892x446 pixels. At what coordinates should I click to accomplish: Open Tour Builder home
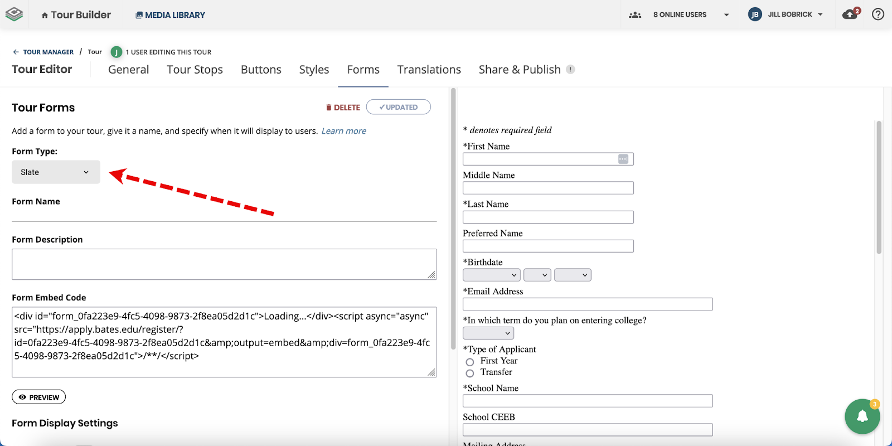[x=76, y=15]
